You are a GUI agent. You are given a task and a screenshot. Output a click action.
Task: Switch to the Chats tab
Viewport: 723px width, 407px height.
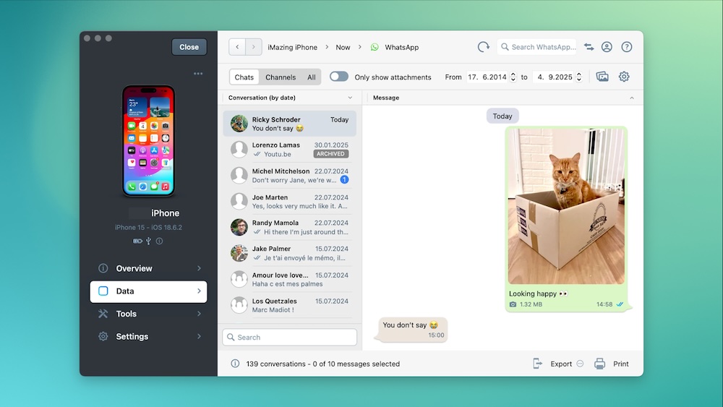[x=244, y=77]
